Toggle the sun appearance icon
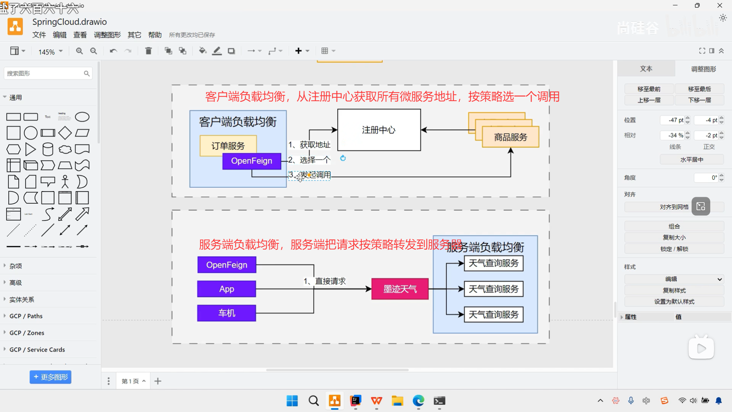 point(723,18)
